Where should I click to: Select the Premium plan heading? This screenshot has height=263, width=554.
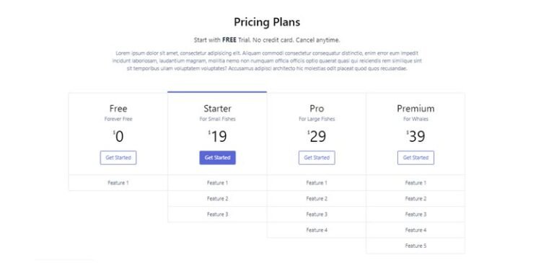point(415,108)
